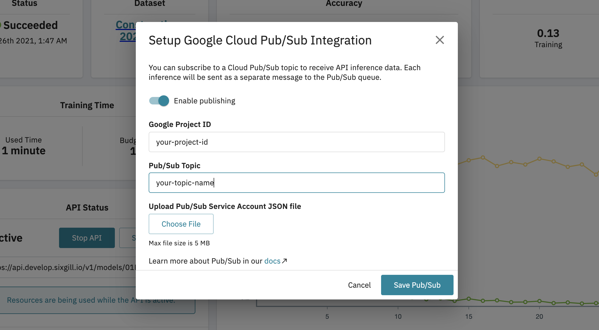
Task: Focus the Pub/Sub Topic input field
Action: coord(297,183)
